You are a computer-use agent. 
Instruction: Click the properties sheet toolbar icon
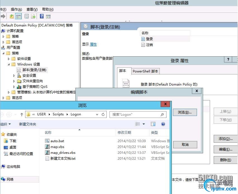point(27,16)
